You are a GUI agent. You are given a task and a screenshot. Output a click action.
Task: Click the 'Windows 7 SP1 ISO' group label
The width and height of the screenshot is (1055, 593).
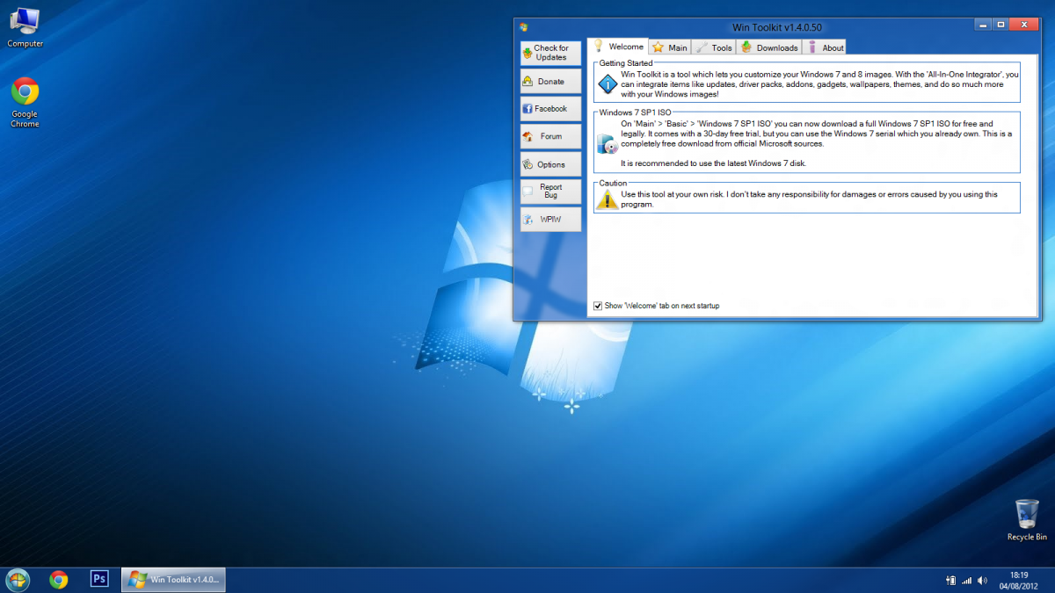(636, 112)
